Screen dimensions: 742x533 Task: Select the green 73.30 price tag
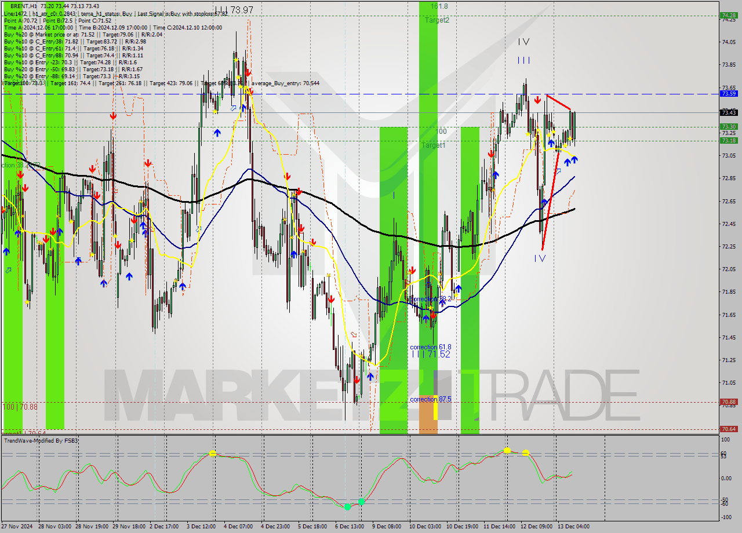coord(728,126)
